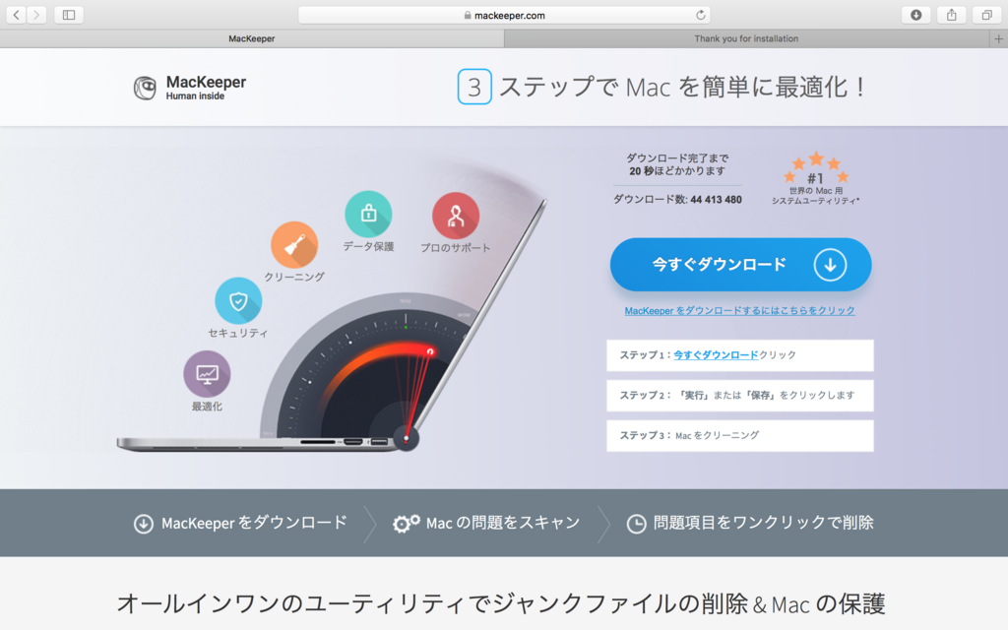Viewport: 1008px width, 630px height.
Task: Click the text MacKeeper をダウンロード in gray bar
Action: click(x=254, y=523)
